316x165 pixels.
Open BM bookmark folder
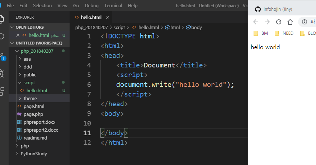tap(260, 33)
